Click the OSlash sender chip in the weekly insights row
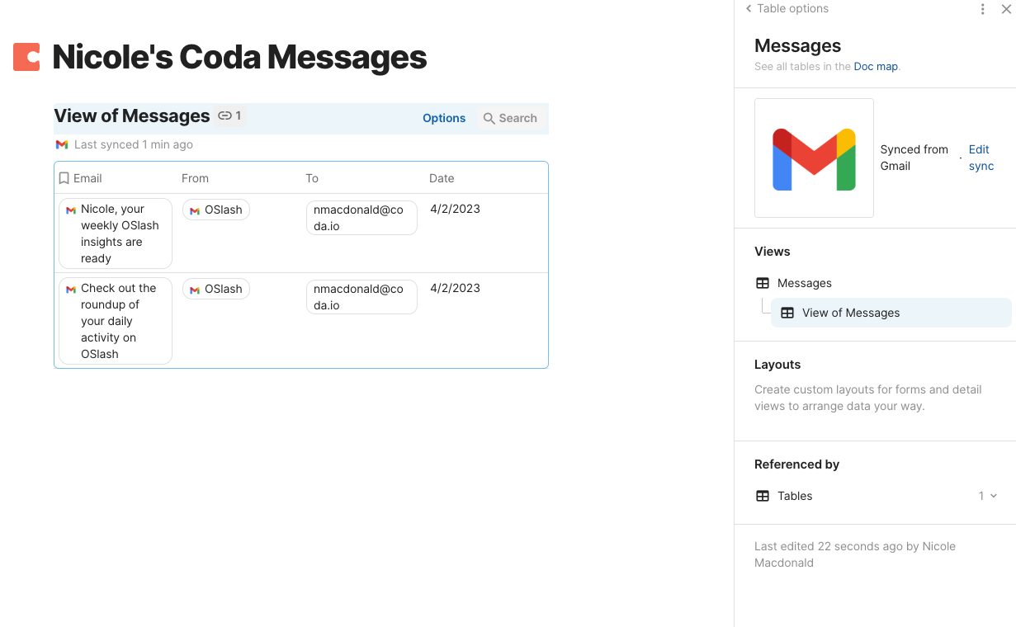Viewport: 1016px width, 627px height. tap(216, 210)
